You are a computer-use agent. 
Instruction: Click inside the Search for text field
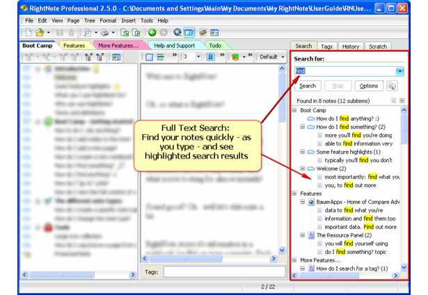click(x=345, y=71)
